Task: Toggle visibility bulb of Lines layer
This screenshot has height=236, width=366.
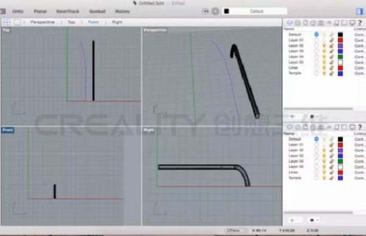Action: 324,68
